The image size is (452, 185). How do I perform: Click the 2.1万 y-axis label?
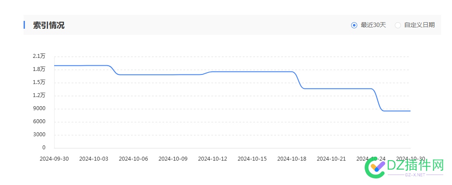39,56
